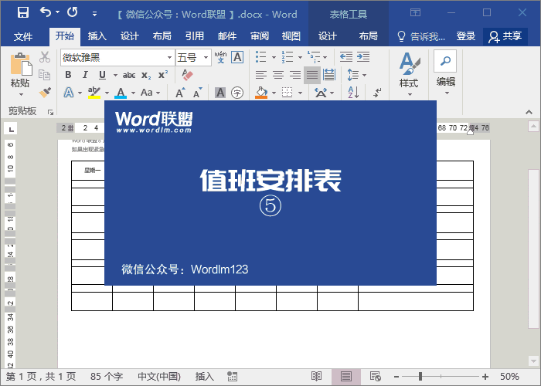Open the 五号 font size dropdown
Image resolution: width=541 pixels, height=386 pixels.
point(206,58)
